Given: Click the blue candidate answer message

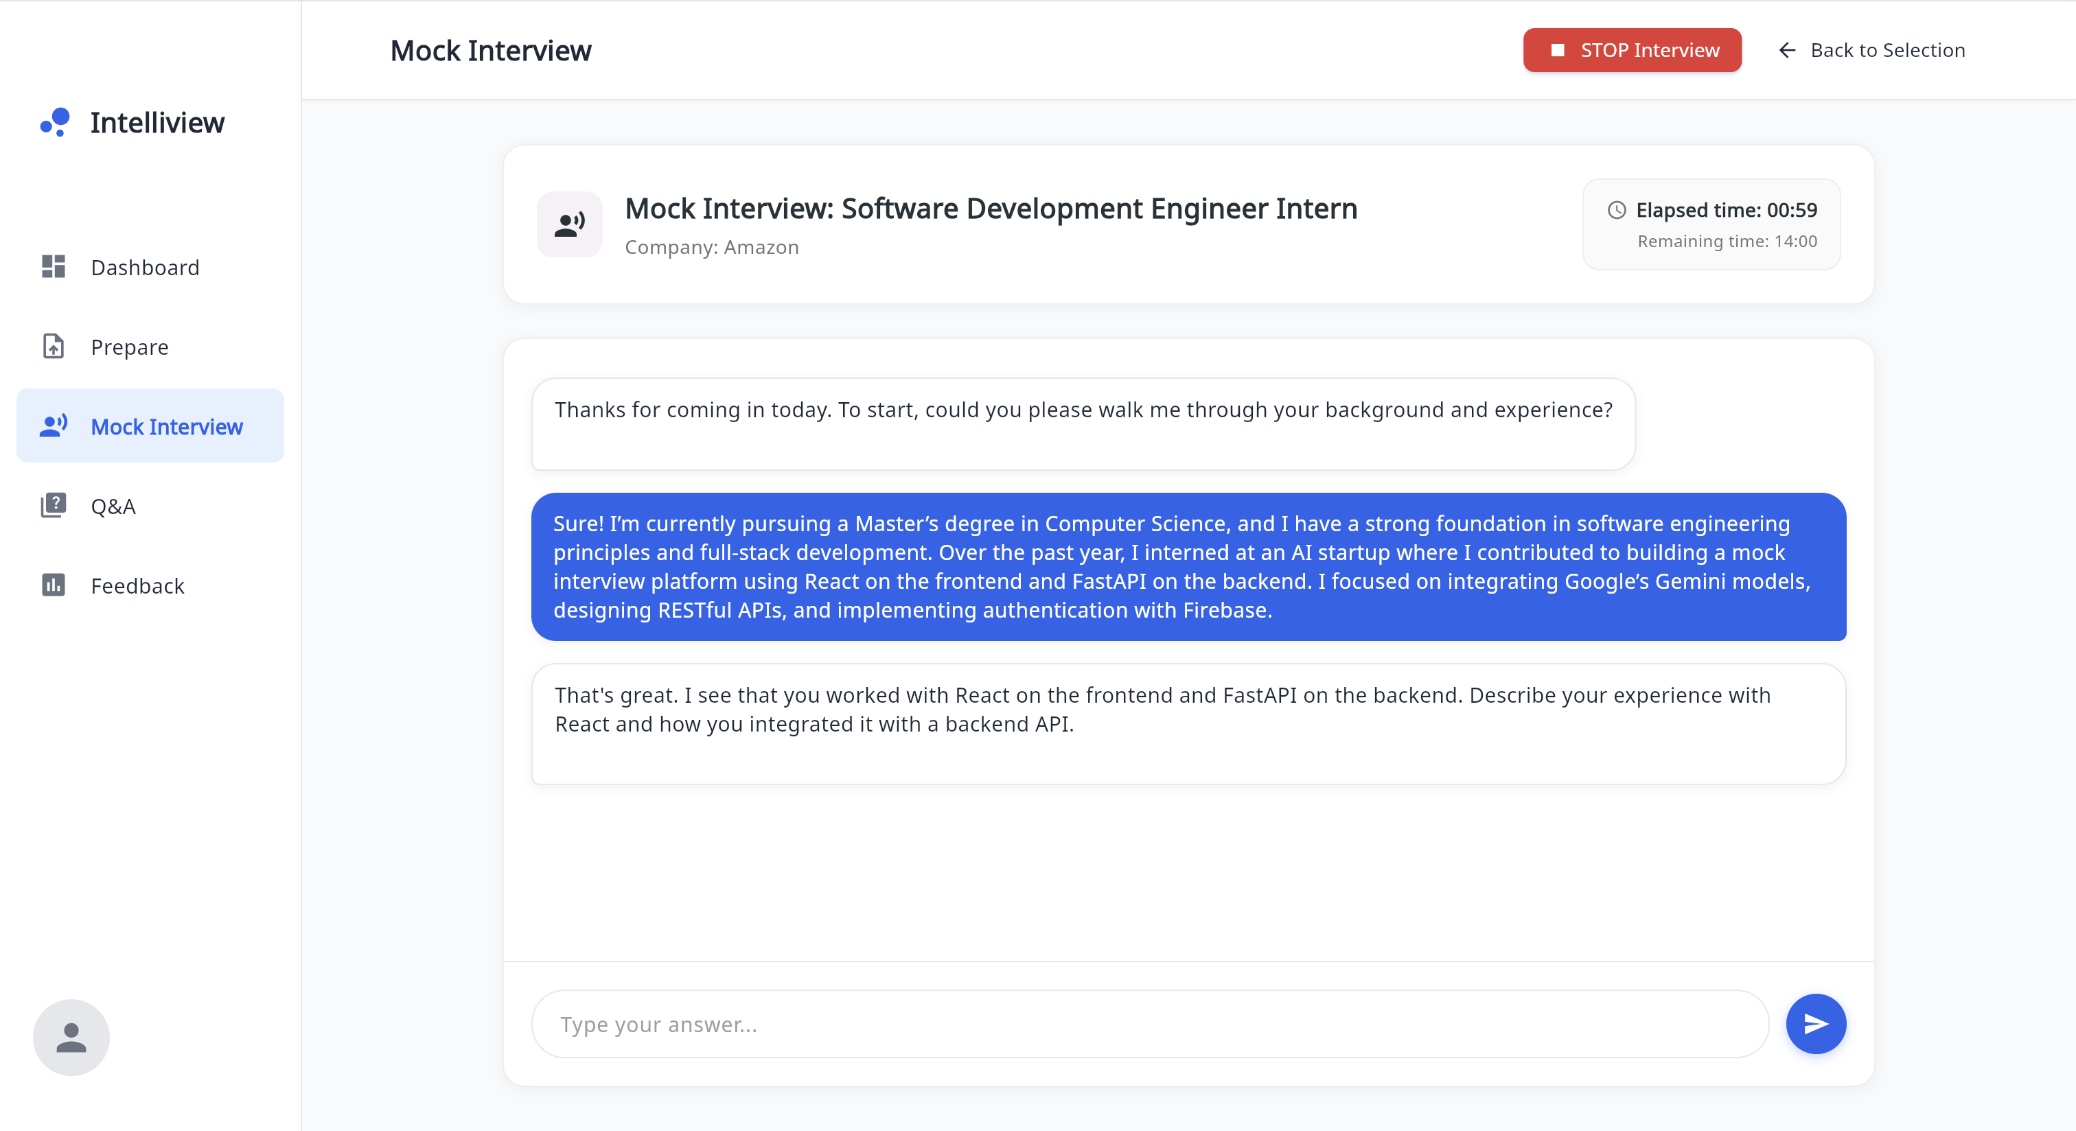Looking at the screenshot, I should point(1188,567).
